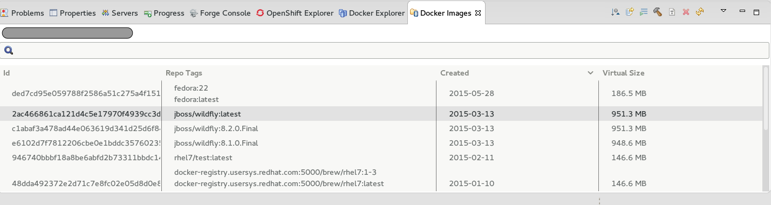771x205 pixels.
Task: Select image id 48dda492372e2d71c7e8fc02e05d8d0e8
Action: (x=86, y=183)
